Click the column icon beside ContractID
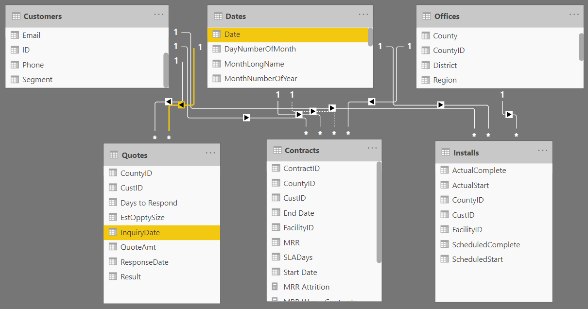Screen dimensions: 588x309 click(x=276, y=168)
